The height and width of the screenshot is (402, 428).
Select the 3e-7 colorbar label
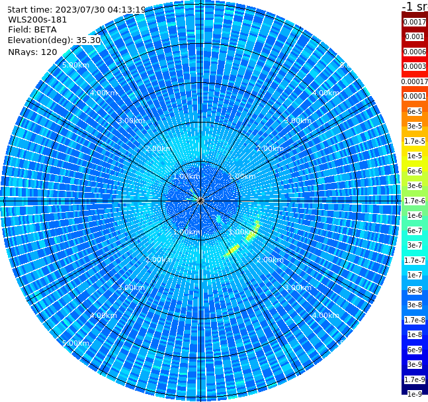pos(415,245)
